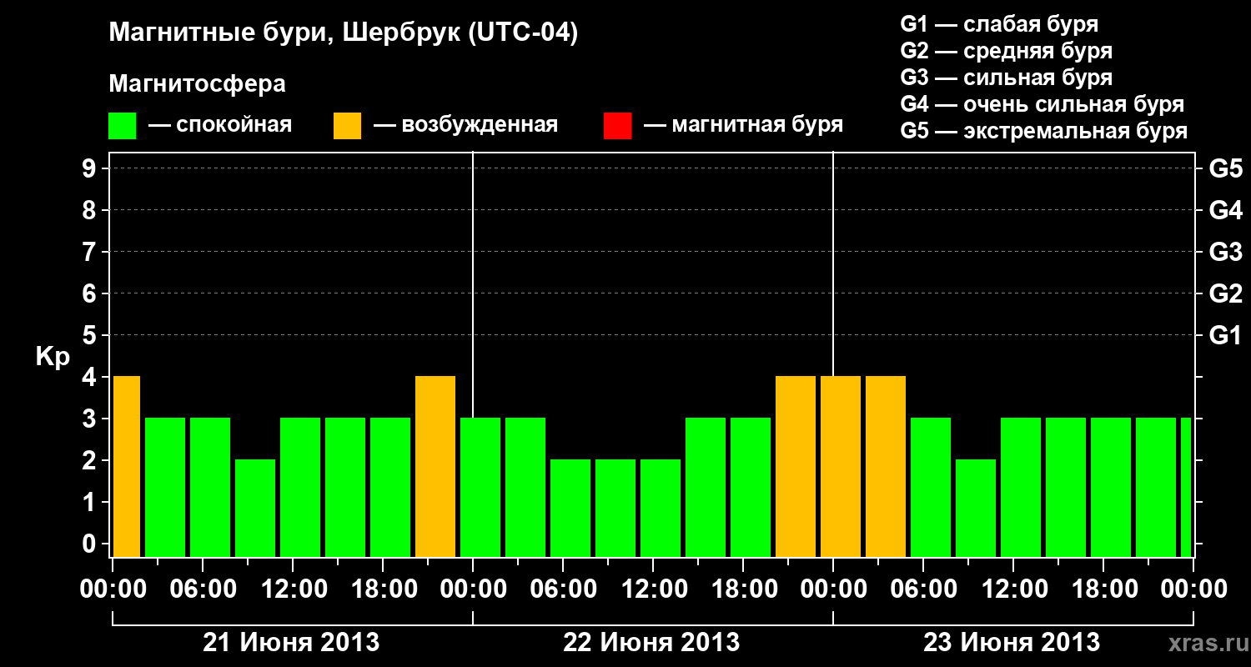Click the only Kp 2 bar on 23 June
This screenshot has height=667, width=1251.
click(x=976, y=509)
